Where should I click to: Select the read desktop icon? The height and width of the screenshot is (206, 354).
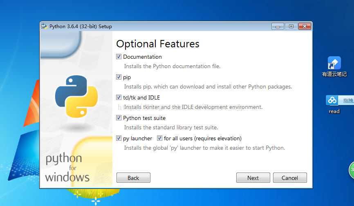[334, 105]
